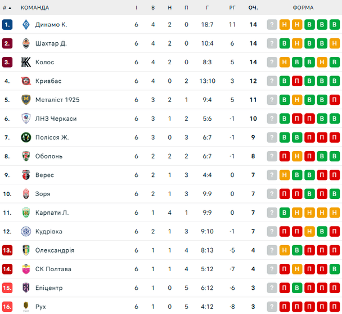This screenshot has width=342, height=314.
Task: Click the Динамо К. club logo
Action: [x=25, y=25]
